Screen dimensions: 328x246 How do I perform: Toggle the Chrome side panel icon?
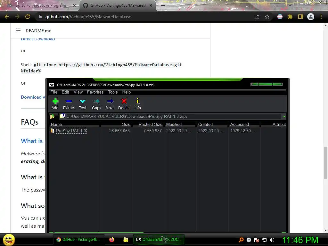click(x=300, y=17)
